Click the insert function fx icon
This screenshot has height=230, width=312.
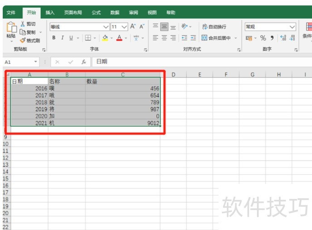83,62
